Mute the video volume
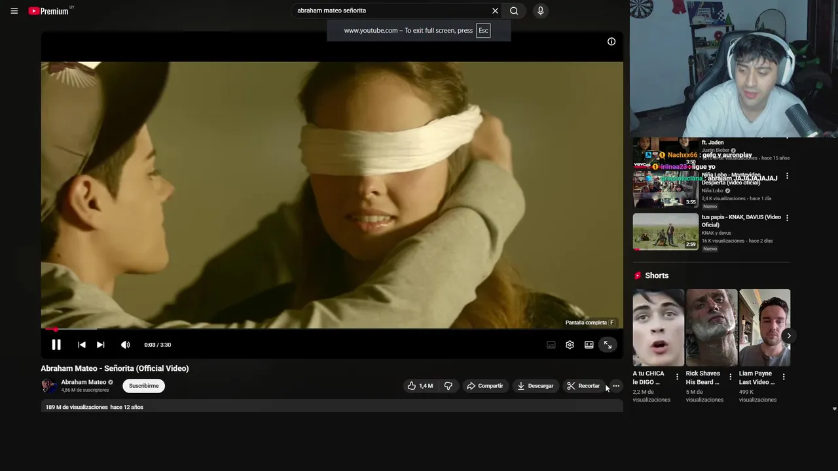Screen dimensions: 838x471 click(x=125, y=345)
